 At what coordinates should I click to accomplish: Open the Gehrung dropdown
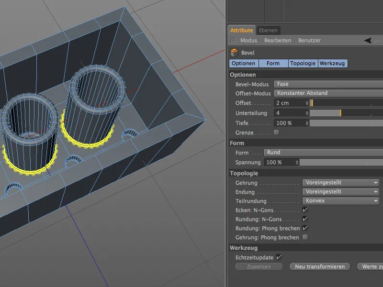tap(341, 183)
